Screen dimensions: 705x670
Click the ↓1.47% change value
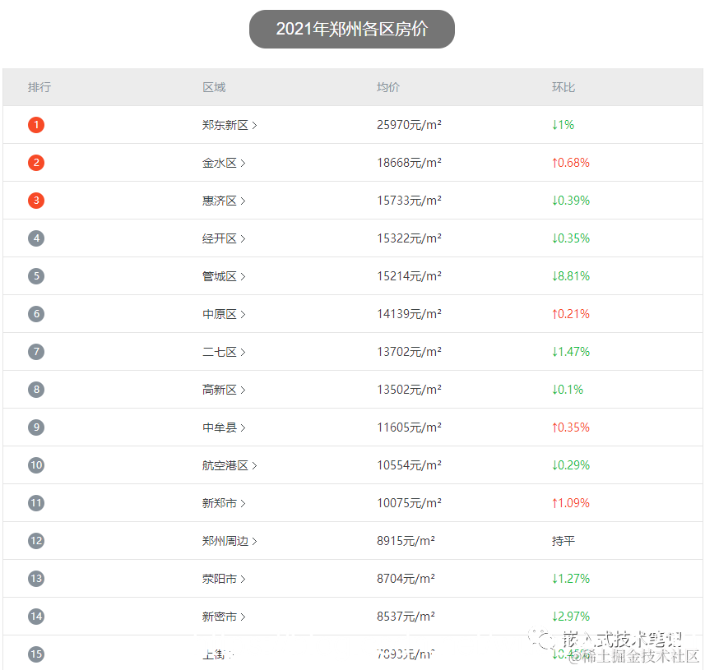tap(571, 351)
